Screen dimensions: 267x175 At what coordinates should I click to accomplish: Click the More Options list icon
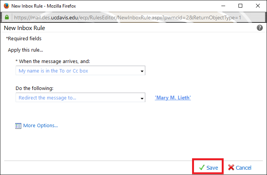coord(18,126)
